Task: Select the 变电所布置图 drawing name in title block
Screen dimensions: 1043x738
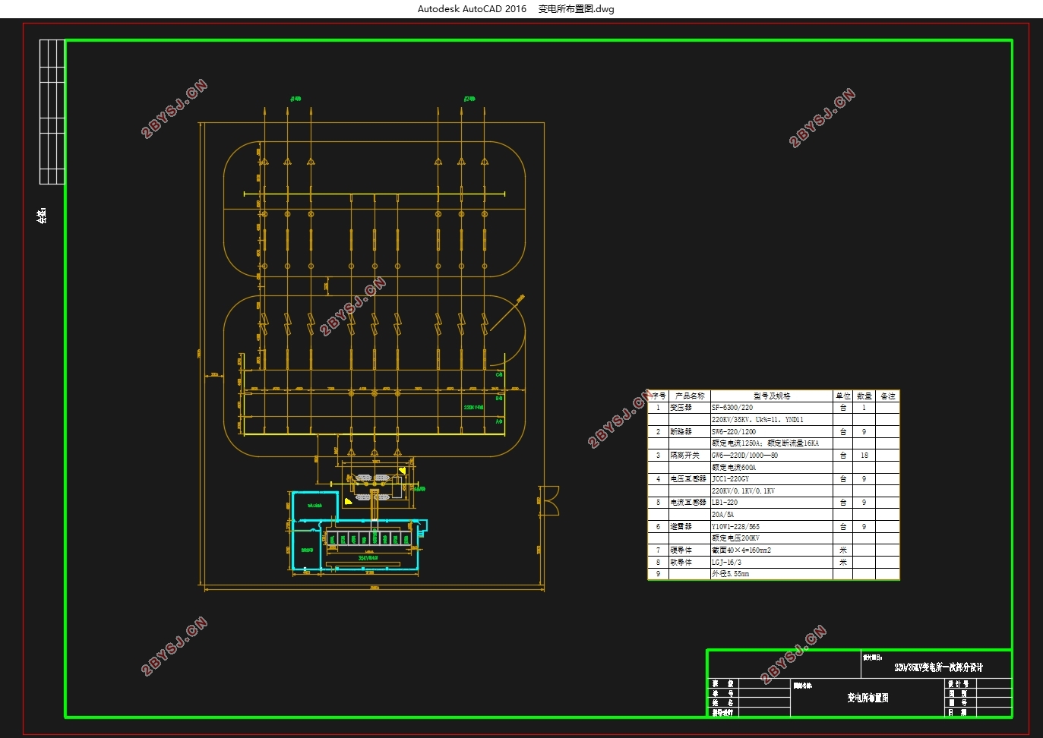Action: pos(868,698)
